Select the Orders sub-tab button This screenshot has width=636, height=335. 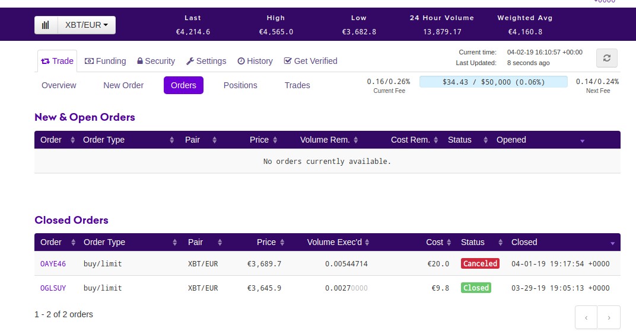pos(183,85)
